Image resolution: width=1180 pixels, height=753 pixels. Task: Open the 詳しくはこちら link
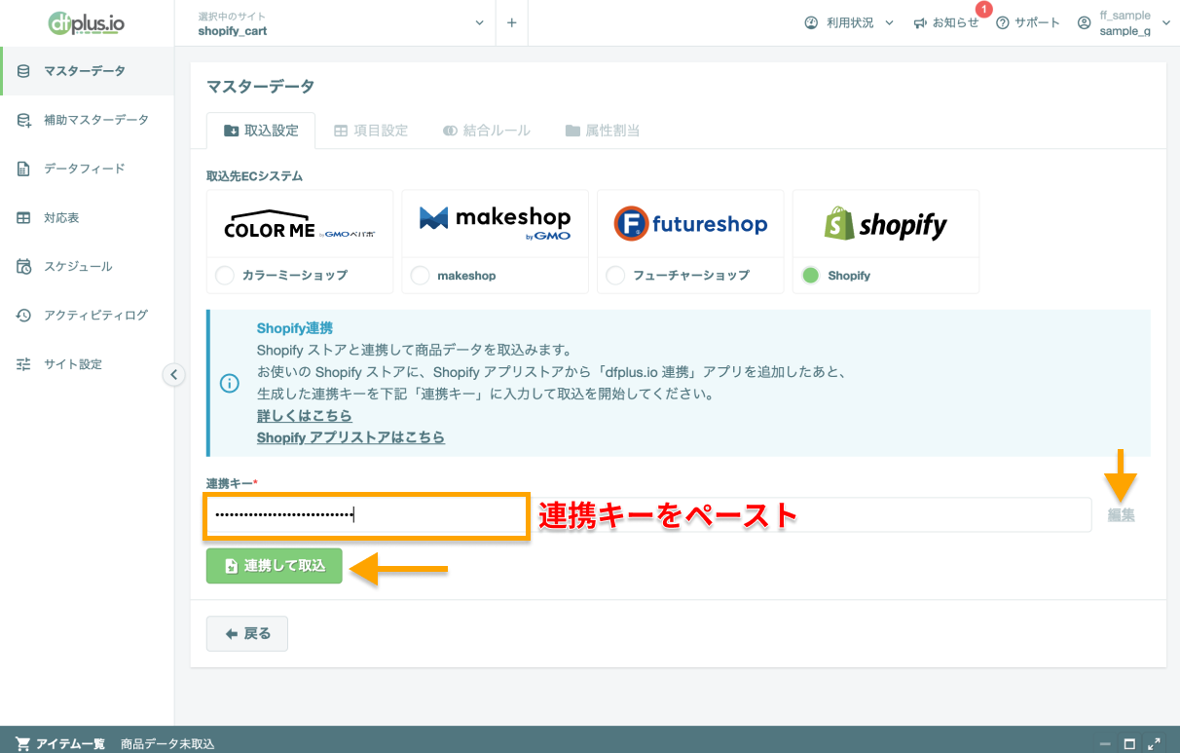tap(305, 416)
